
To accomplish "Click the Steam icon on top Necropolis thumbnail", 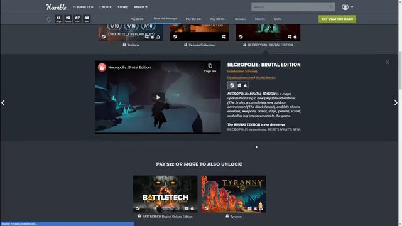I will (241, 36).
